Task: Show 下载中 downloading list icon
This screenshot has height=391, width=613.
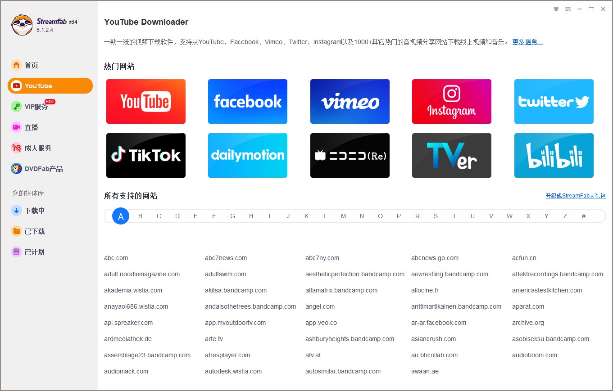Action: click(x=17, y=211)
